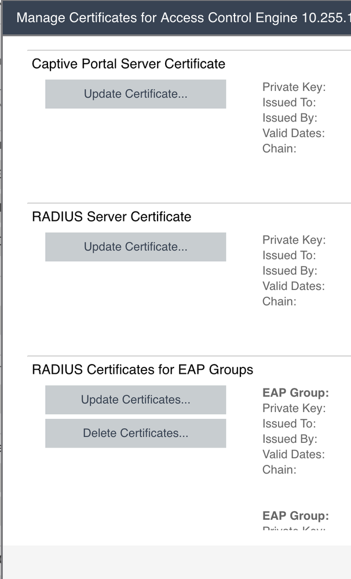Viewport: 351px width, 579px height.
Task: Select the first bold EAP Group label
Action: click(295, 393)
